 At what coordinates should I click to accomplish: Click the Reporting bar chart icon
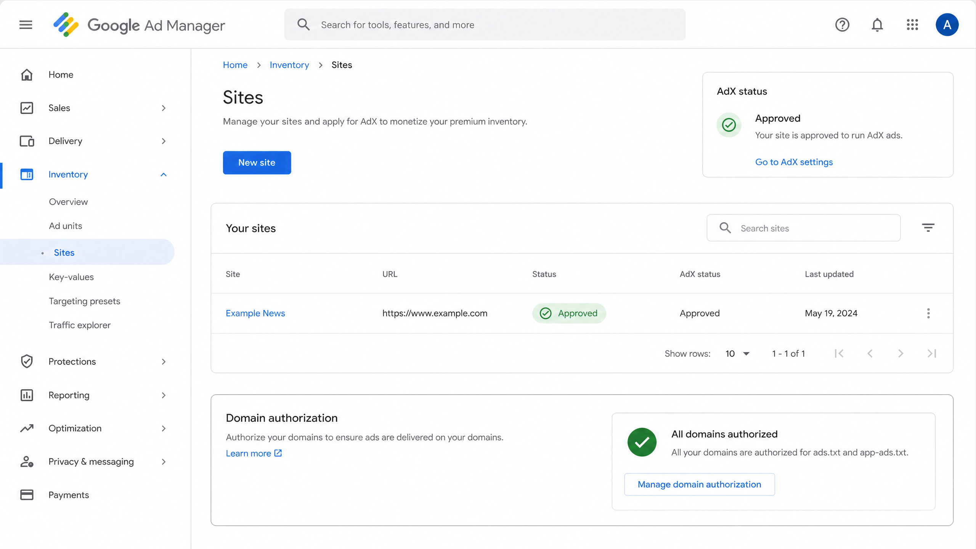point(27,395)
